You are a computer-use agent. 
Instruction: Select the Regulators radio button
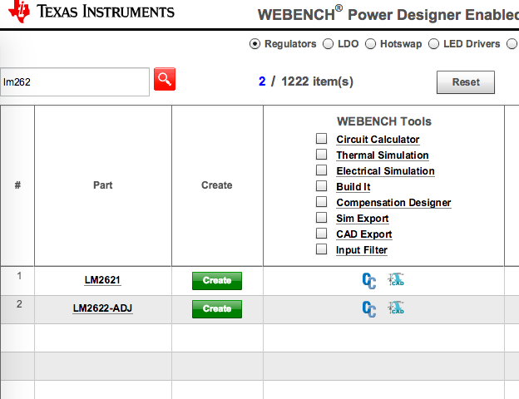tap(255, 44)
